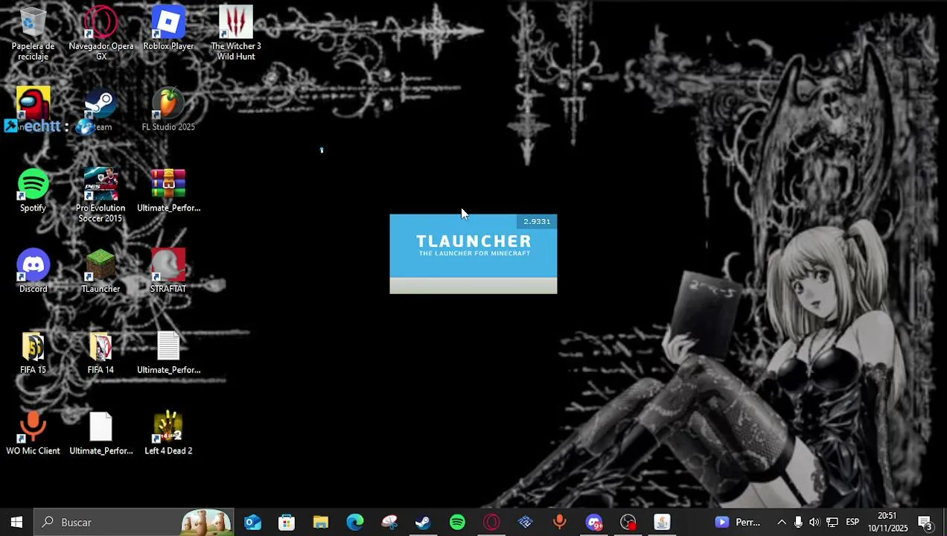The height and width of the screenshot is (536, 947).
Task: Open the Papelera de reciclaje desktop icon
Action: [33, 33]
